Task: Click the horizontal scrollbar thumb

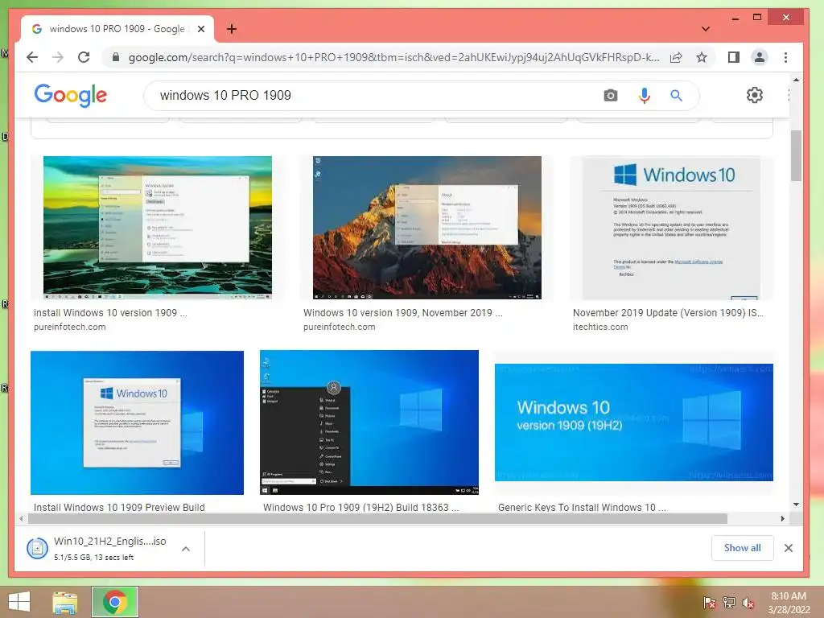Action: (x=377, y=519)
